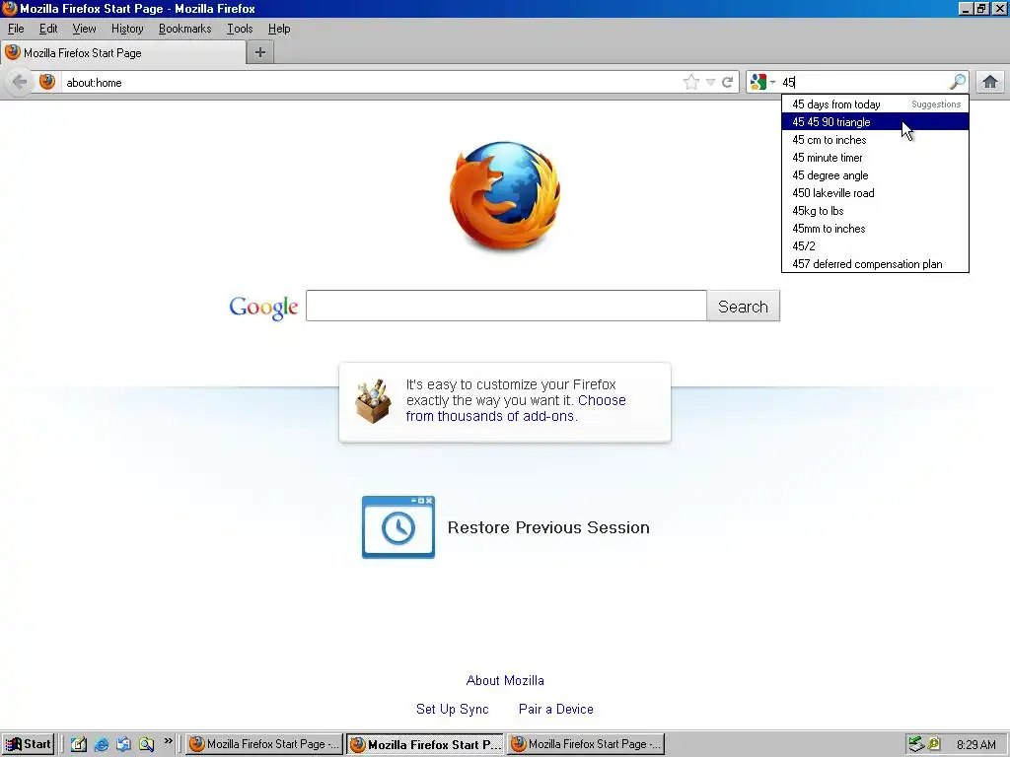Screen dimensions: 1010x757
Task: Click the Restore Previous Session clock icon
Action: 398,527
